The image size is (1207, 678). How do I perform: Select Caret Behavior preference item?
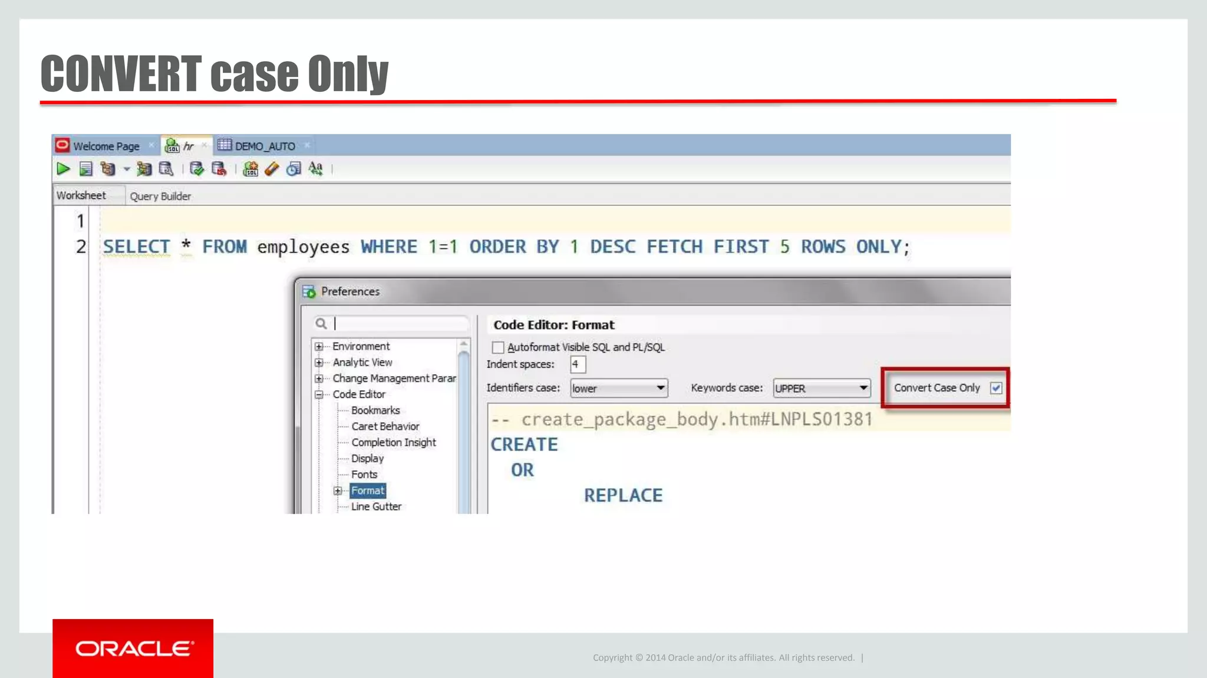[x=385, y=426]
